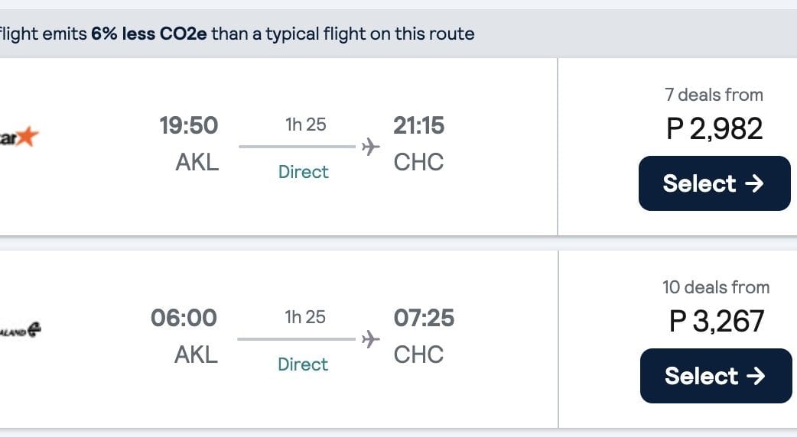Select the Jetstar flight for P 2,982

coord(714,183)
